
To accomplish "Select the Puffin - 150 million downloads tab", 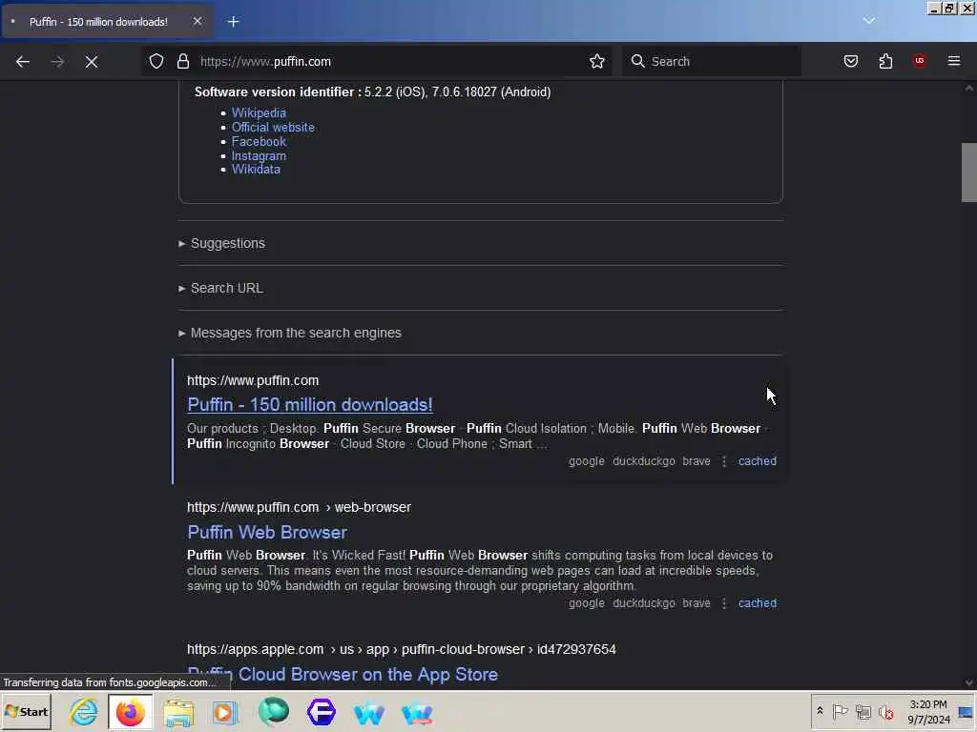I will [x=107, y=22].
